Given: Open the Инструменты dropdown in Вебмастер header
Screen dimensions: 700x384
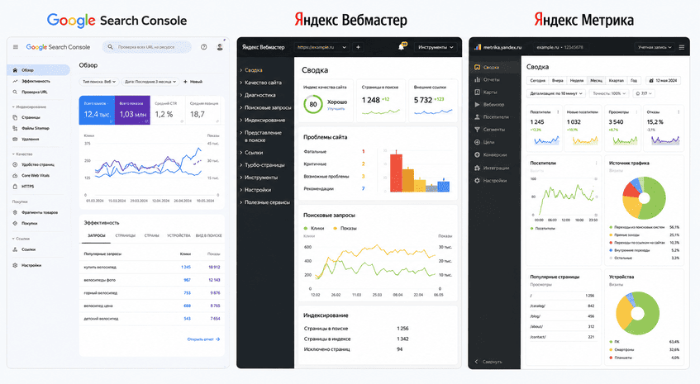Looking at the screenshot, I should click(x=436, y=47).
